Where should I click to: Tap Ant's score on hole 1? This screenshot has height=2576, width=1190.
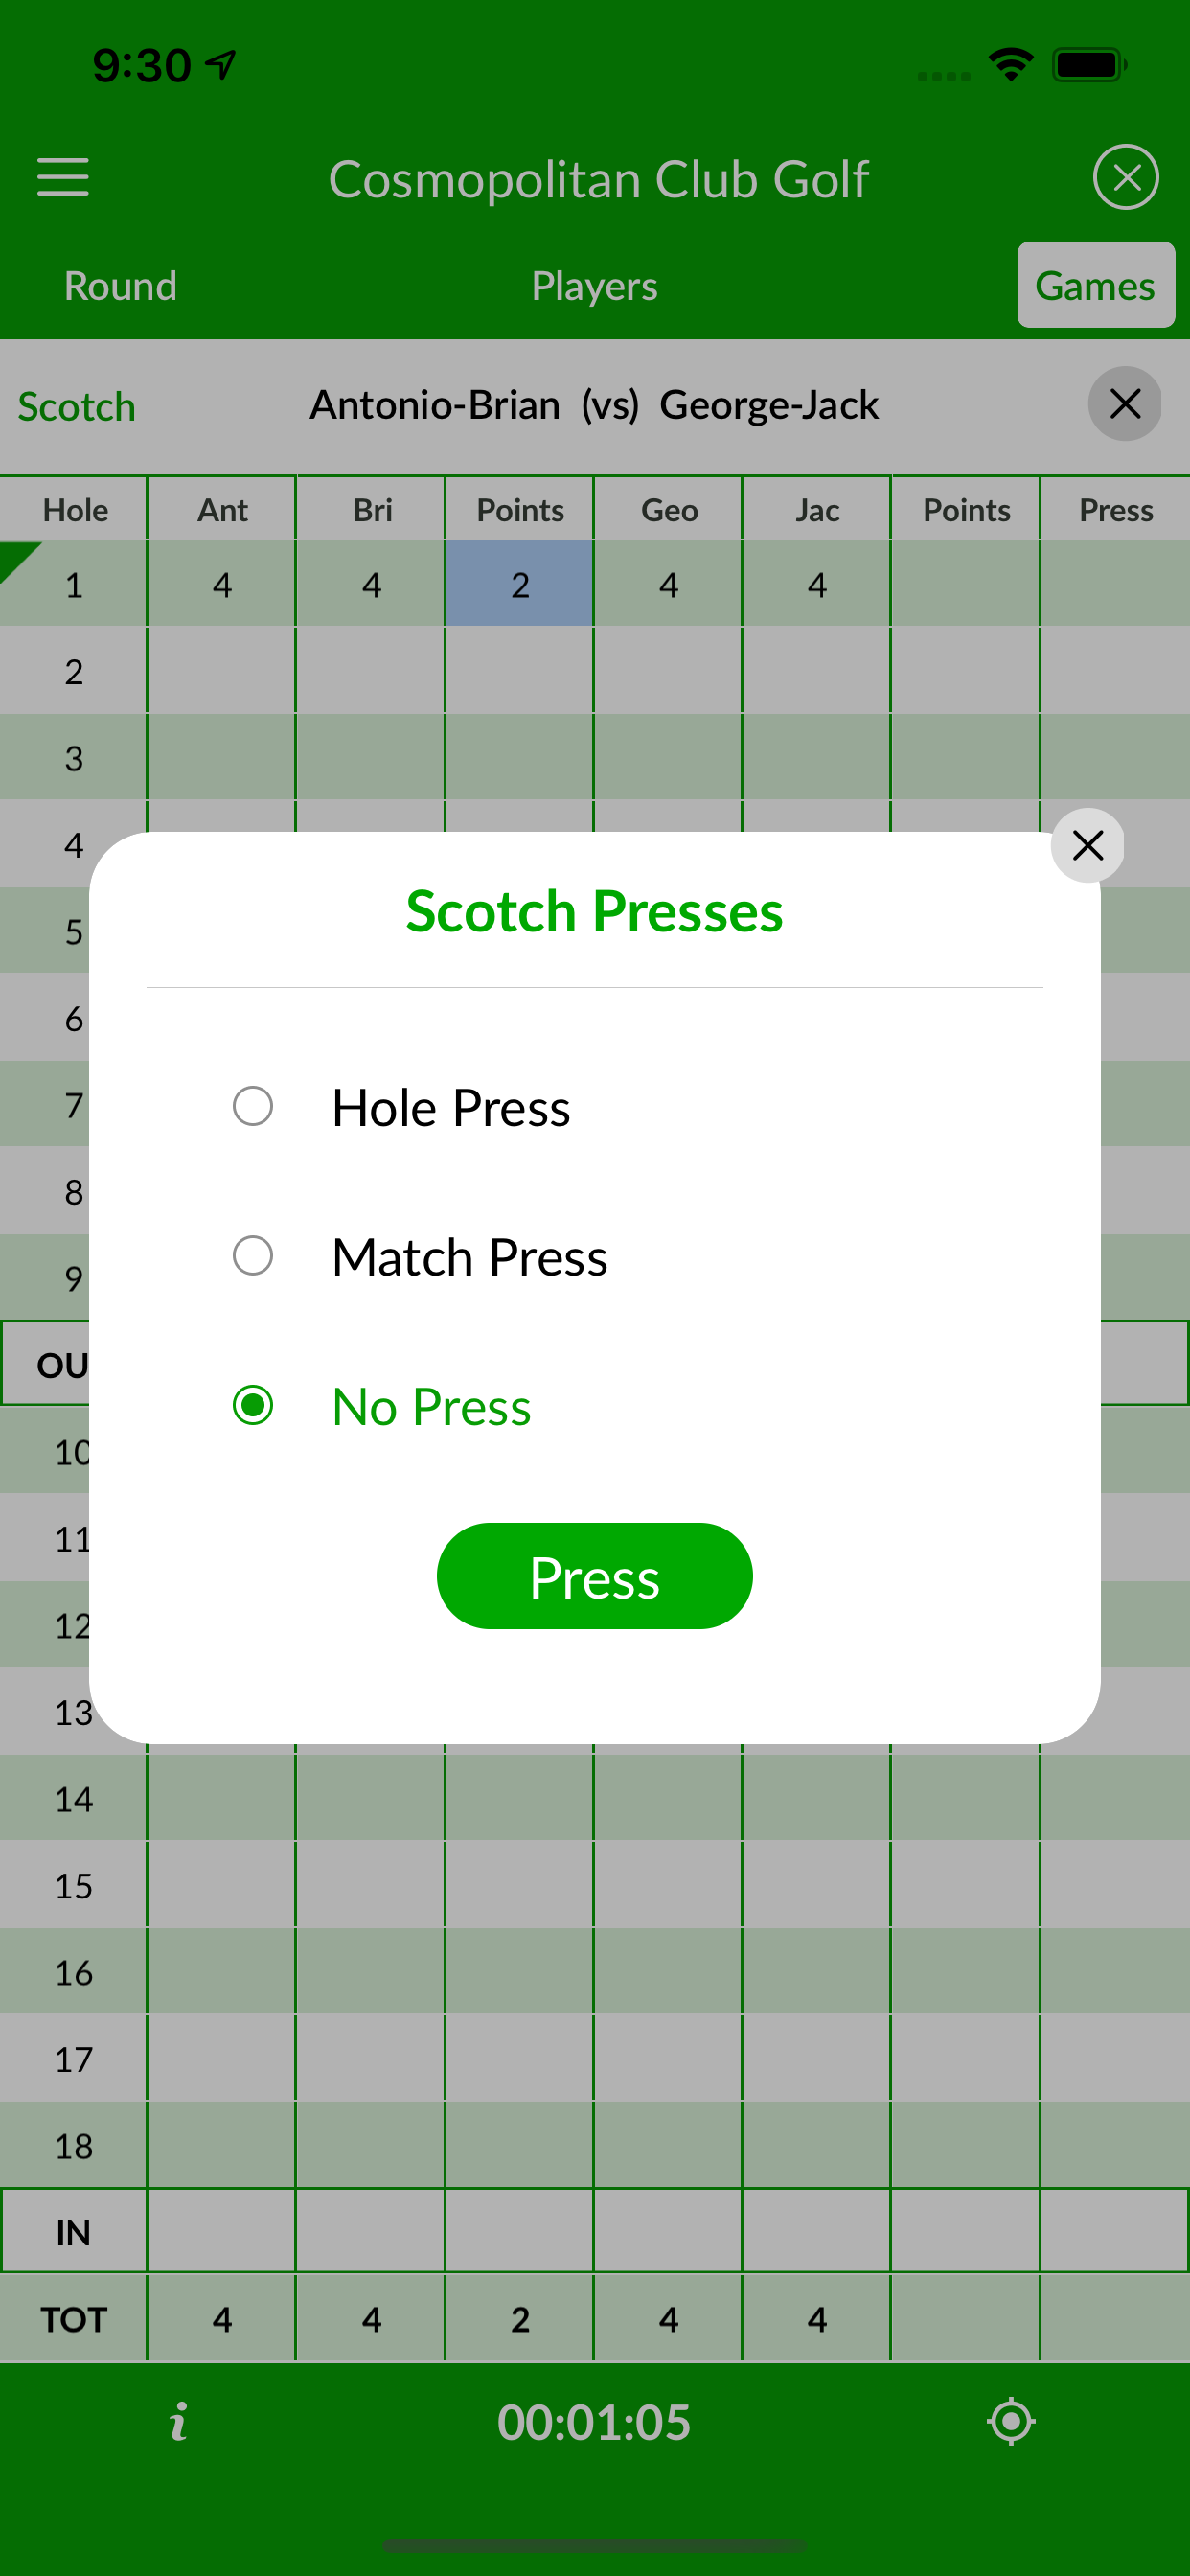(222, 584)
